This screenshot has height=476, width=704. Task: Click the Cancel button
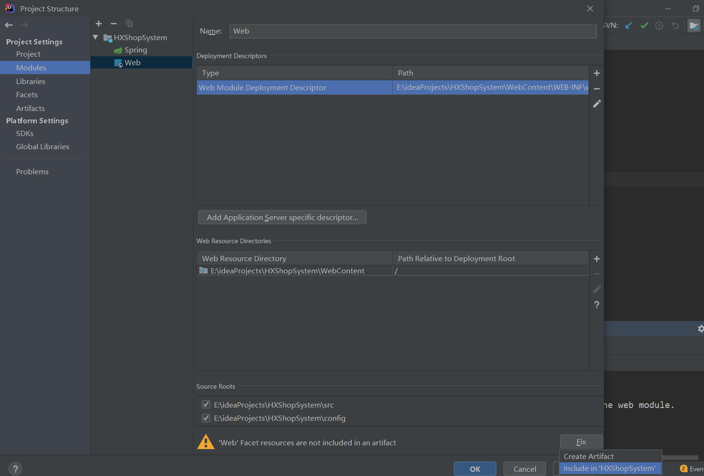(525, 469)
